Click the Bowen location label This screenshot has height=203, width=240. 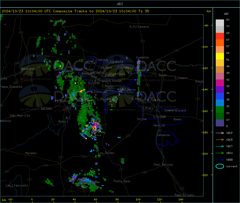(178, 119)
